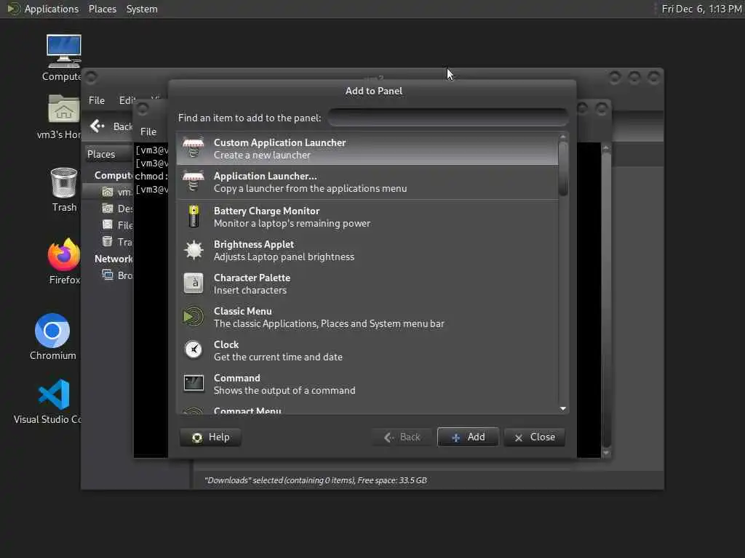745x558 pixels.
Task: Click the Back arrow in file manager
Action: point(97,126)
